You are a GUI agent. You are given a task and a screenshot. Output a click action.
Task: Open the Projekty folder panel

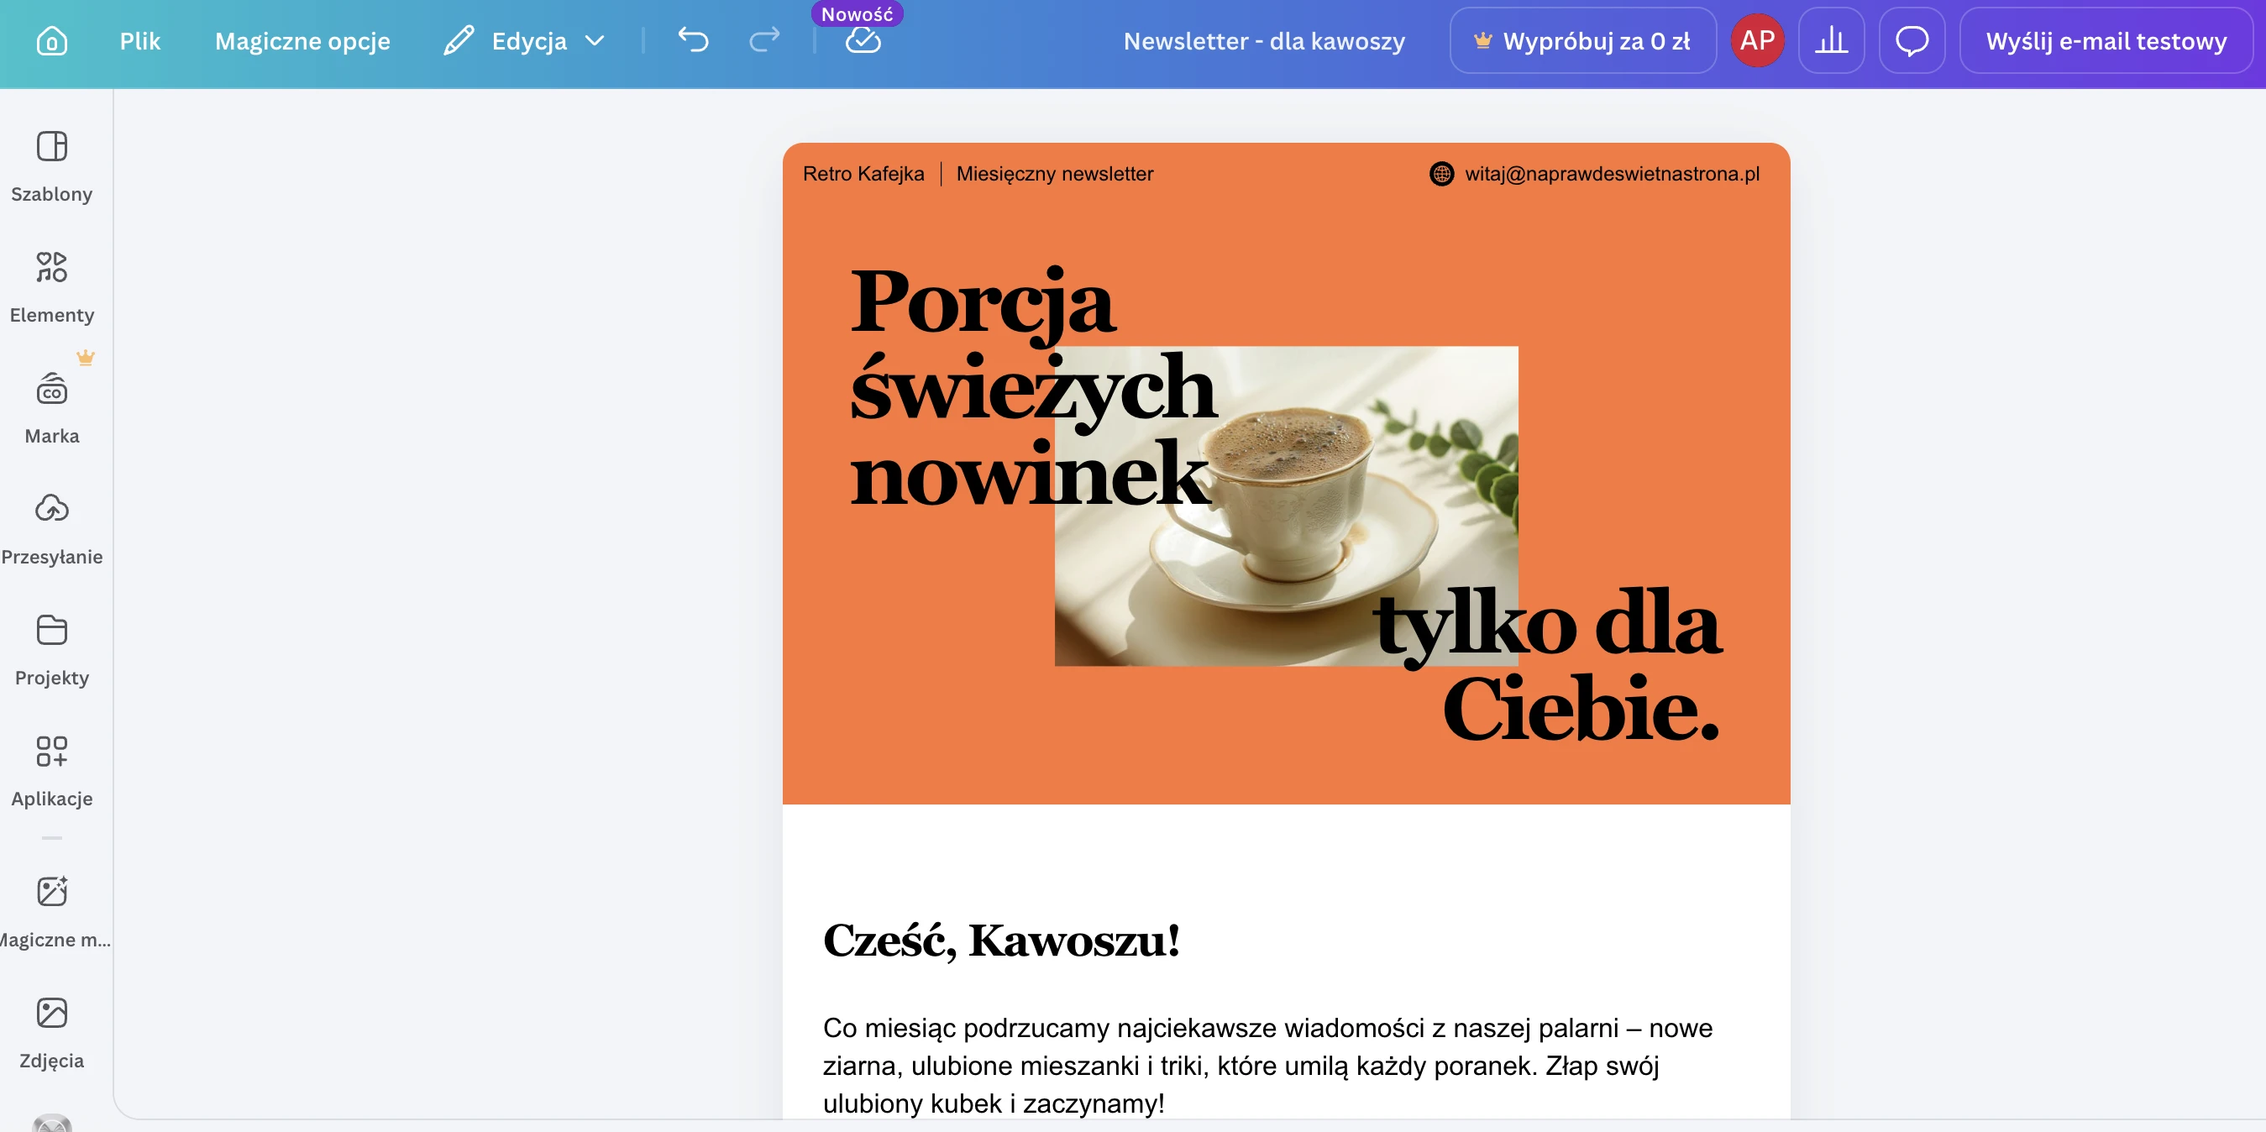pos(52,650)
